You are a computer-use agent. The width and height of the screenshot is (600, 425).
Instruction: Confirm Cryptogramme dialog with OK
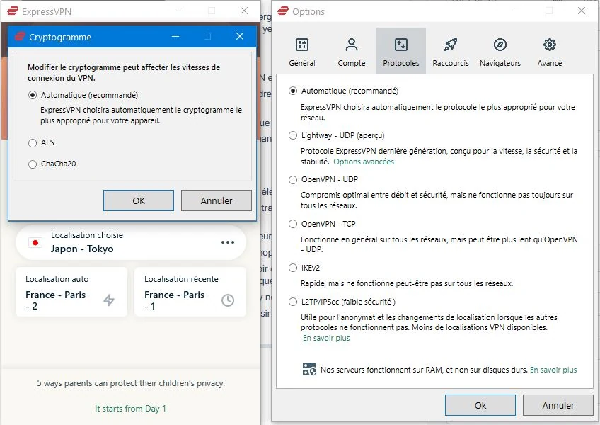point(139,200)
